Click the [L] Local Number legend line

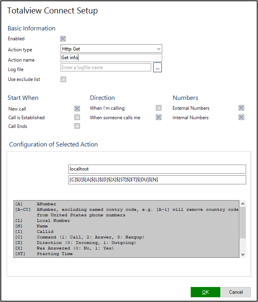point(42,221)
